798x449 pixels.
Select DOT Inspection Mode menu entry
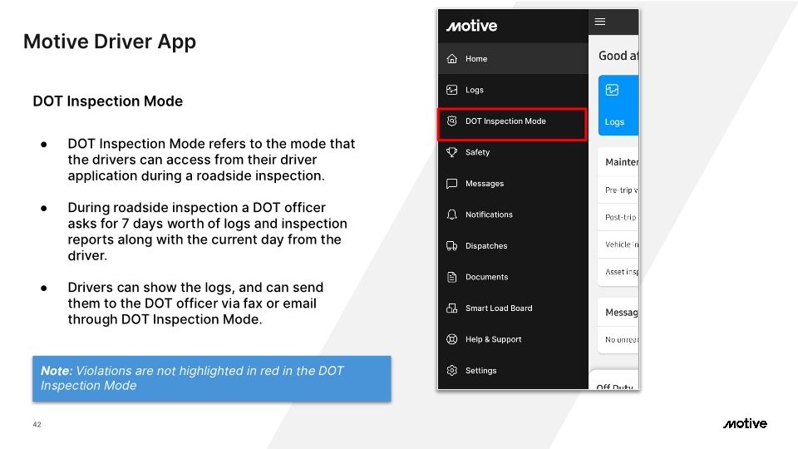coord(512,124)
